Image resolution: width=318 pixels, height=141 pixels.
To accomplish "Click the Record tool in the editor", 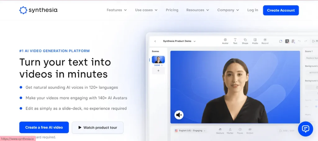I will 265,41.
